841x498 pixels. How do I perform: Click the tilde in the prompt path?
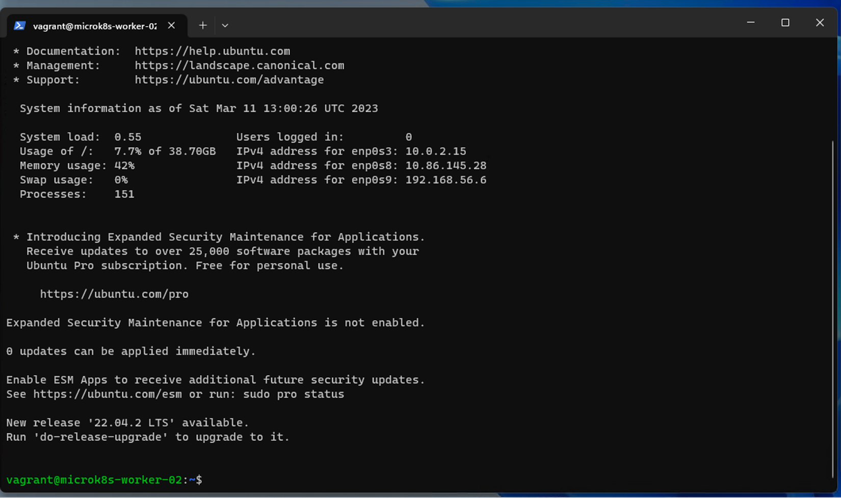click(191, 480)
